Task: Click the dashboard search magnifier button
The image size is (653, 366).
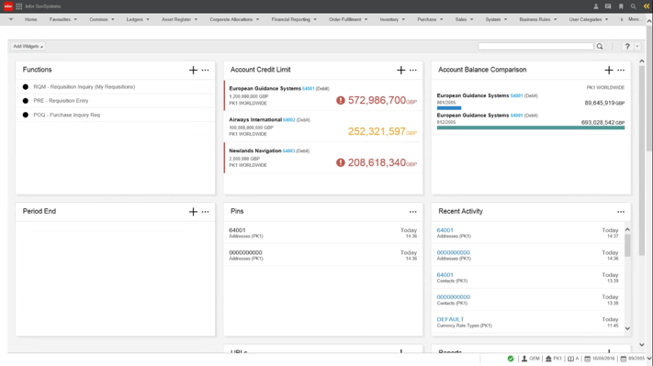Action: click(600, 46)
